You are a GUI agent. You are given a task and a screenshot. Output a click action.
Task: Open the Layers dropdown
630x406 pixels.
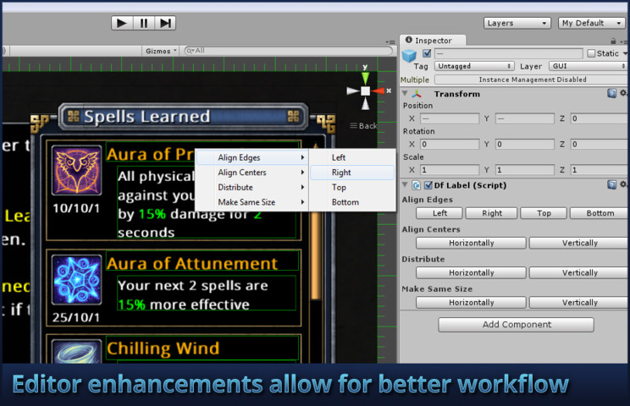tap(517, 24)
